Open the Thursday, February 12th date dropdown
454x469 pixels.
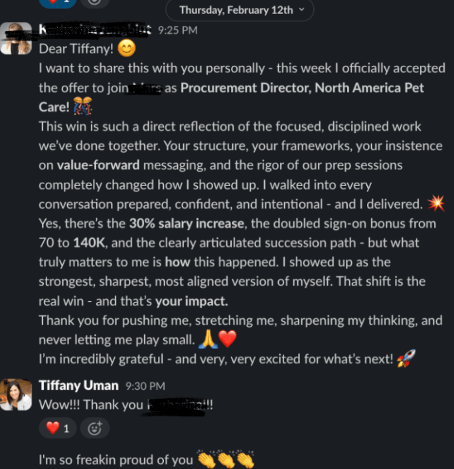[236, 10]
